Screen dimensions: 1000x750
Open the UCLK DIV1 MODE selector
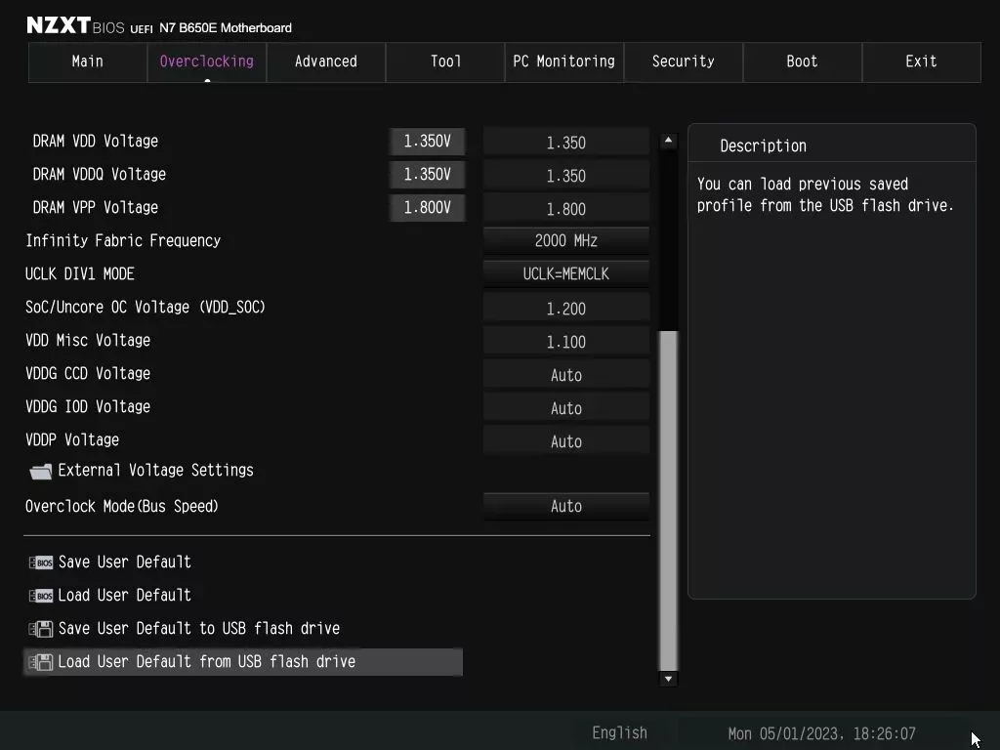click(565, 273)
